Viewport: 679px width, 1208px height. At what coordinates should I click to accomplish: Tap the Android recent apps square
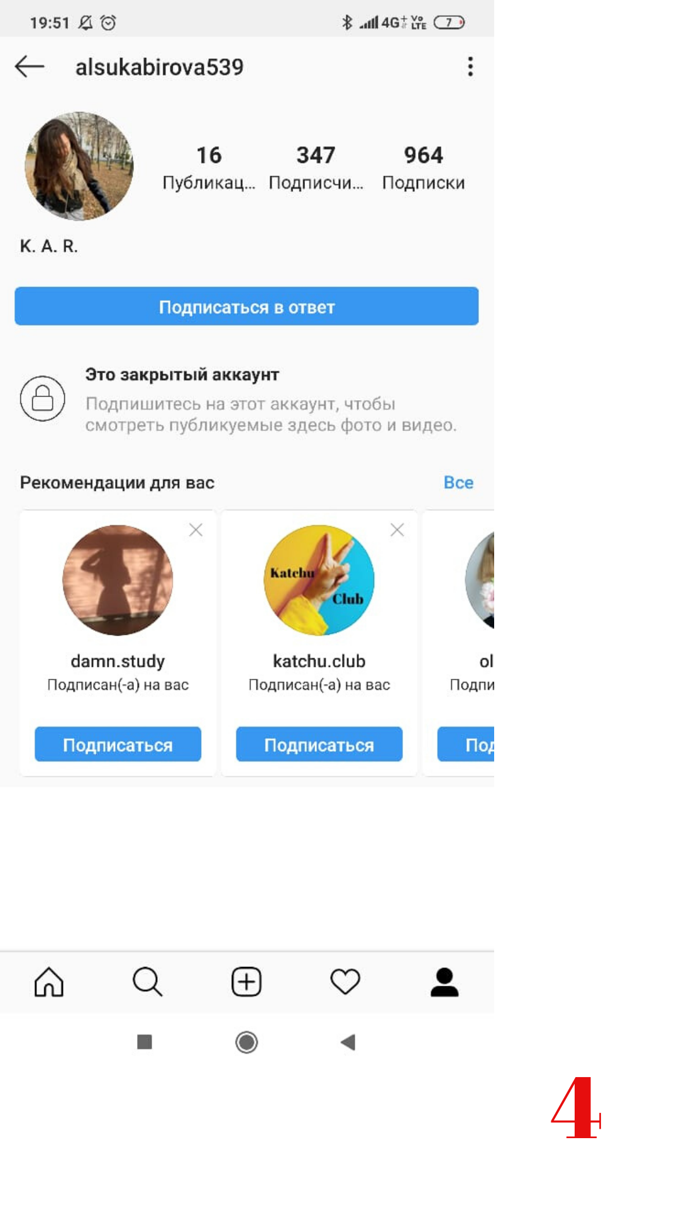[145, 1042]
